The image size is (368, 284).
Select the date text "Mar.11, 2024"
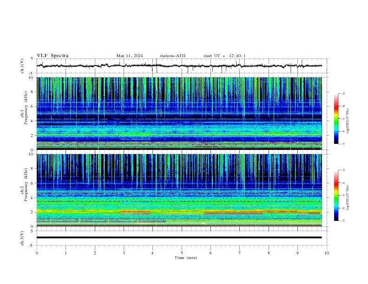pyautogui.click(x=130, y=56)
